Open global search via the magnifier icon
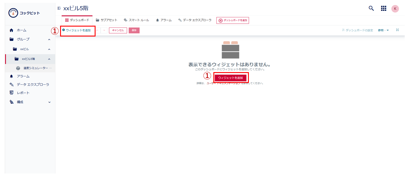Image resolution: width=408 pixels, height=179 pixels. click(371, 8)
